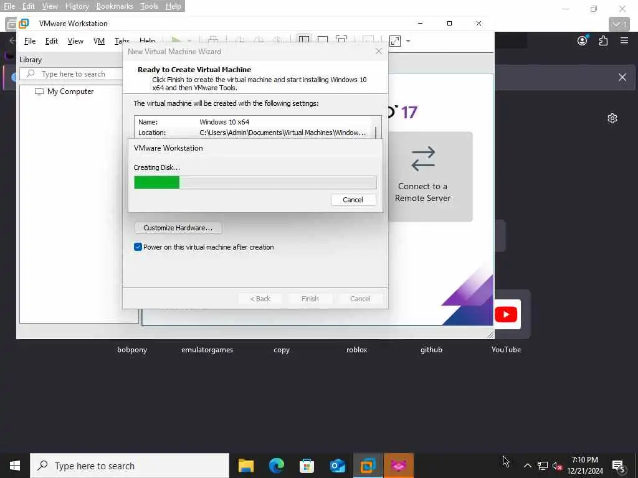Open the power options dropdown arrow
This screenshot has height=478, width=638.
coord(189,40)
